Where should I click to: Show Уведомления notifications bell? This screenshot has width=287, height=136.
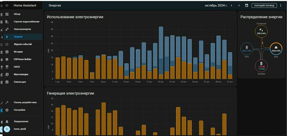(7, 121)
